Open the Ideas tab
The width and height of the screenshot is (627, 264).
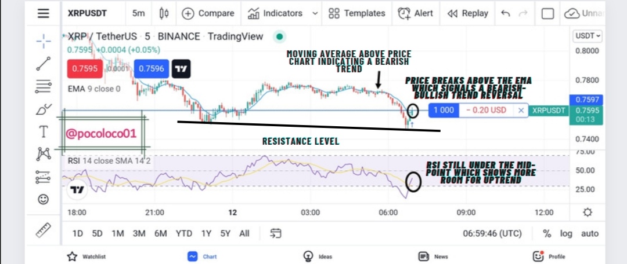[318, 256]
